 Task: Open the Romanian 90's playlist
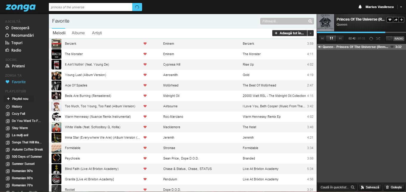pyautogui.click(x=19, y=171)
